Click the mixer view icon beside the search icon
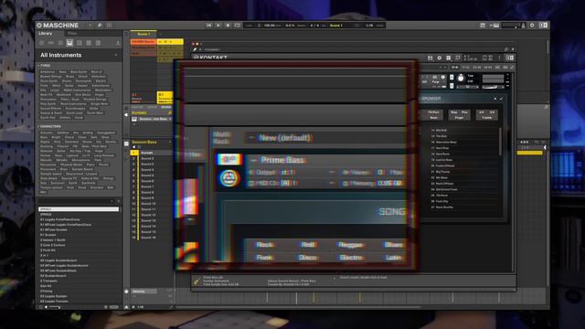Image resolution: width=585 pixels, height=329 pixels. [x=110, y=26]
